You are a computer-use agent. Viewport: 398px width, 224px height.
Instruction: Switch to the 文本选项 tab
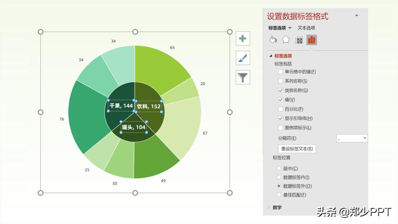coord(306,28)
